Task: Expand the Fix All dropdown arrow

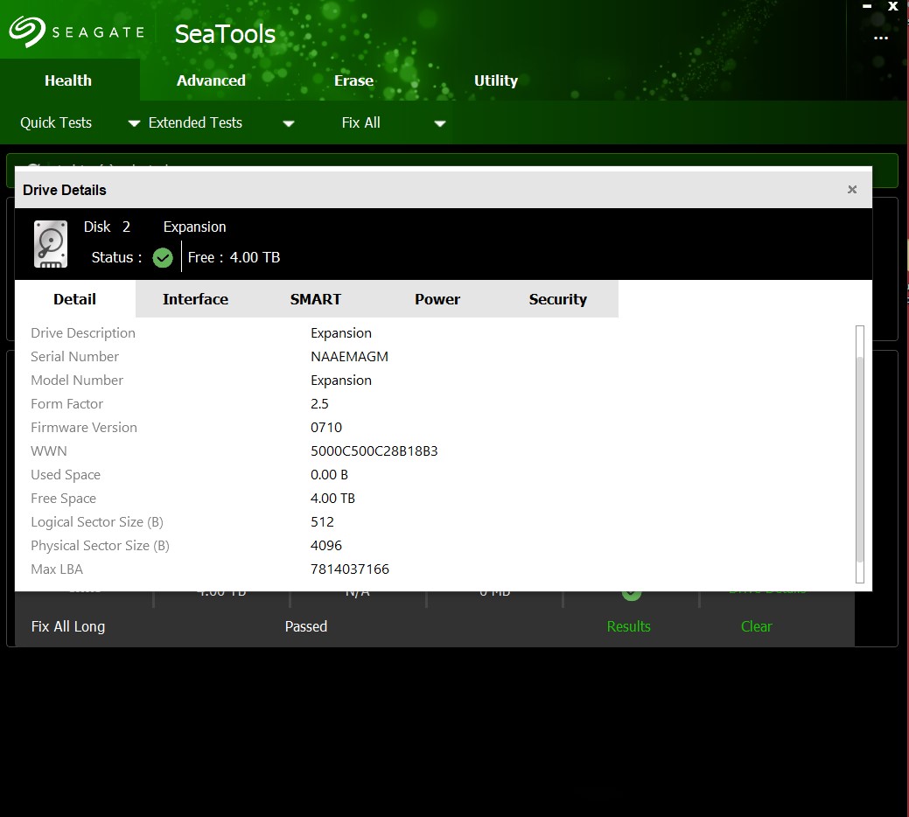Action: (440, 123)
